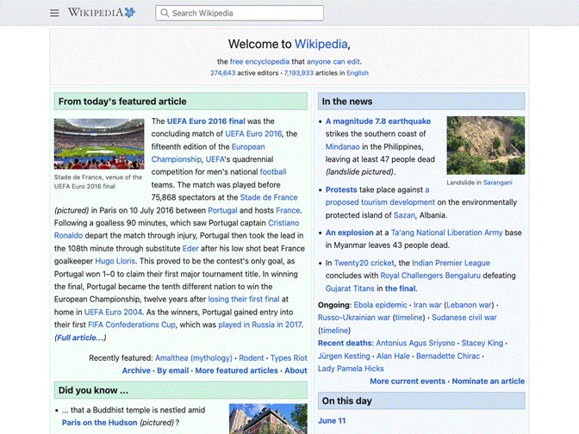Open the Stade de France article link
This screenshot has height=434, width=579.
point(269,197)
